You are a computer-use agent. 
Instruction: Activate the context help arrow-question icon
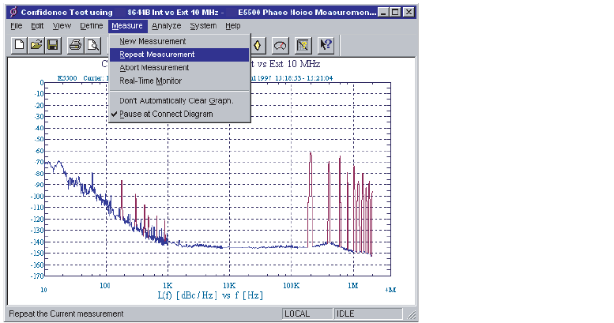tap(326, 46)
